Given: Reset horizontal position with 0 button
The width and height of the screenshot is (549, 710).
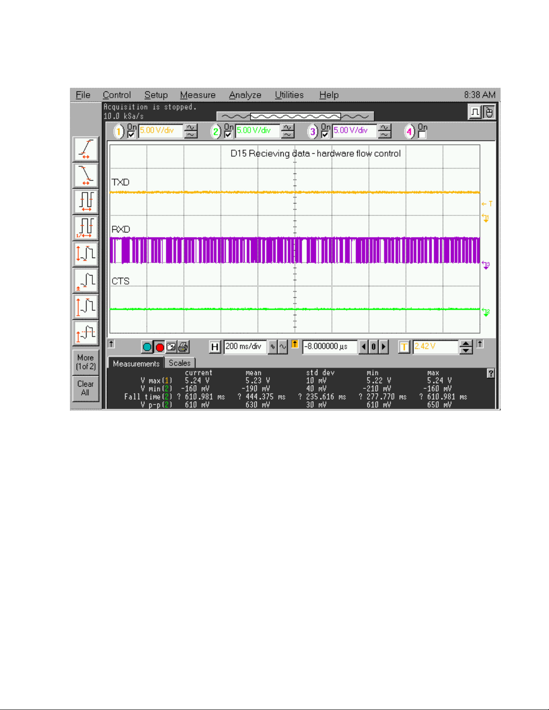Looking at the screenshot, I should [x=373, y=347].
